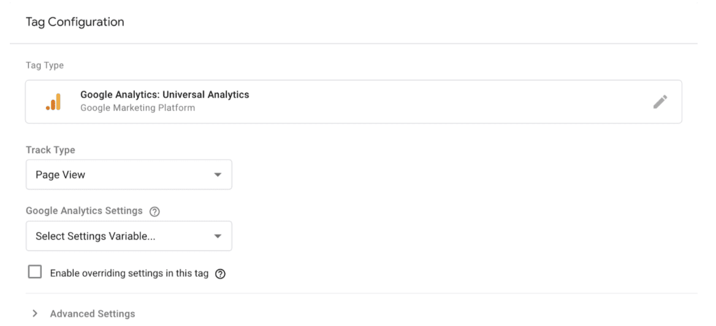Click 'Select Settings Variable...' placeholder text
The height and width of the screenshot is (326, 716).
[x=96, y=237]
